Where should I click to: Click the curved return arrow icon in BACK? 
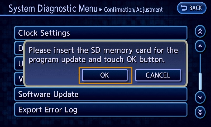click(x=184, y=8)
